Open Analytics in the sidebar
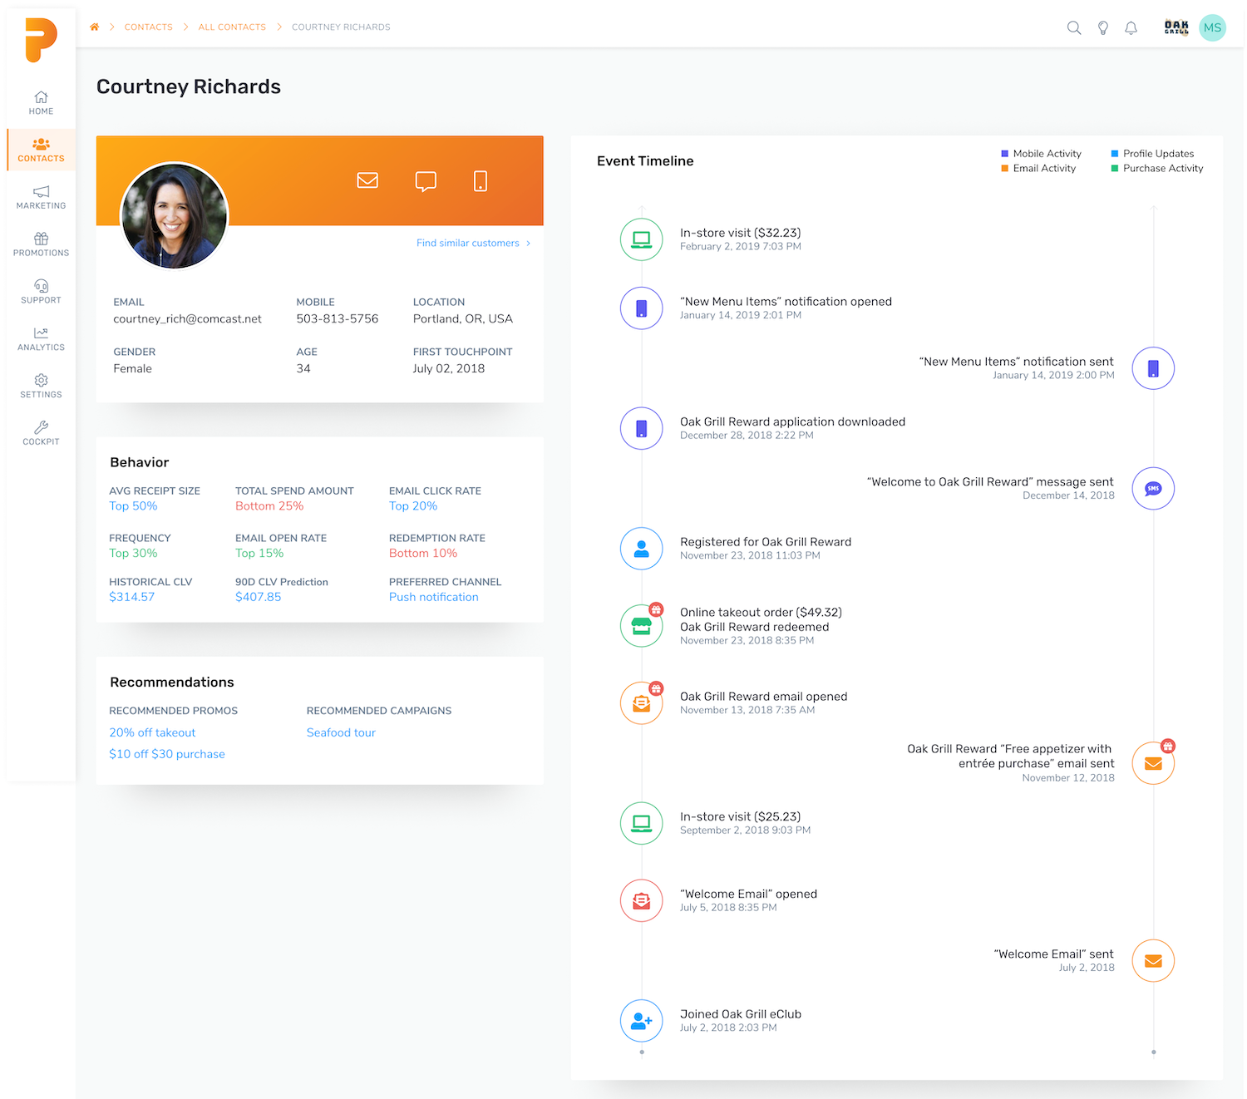The height and width of the screenshot is (1099, 1247). (41, 339)
